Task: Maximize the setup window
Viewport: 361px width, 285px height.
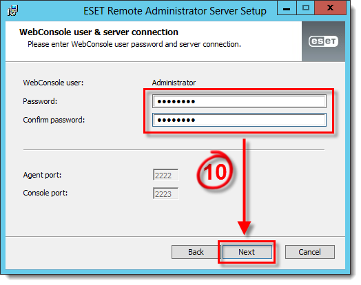Action: coord(305,8)
